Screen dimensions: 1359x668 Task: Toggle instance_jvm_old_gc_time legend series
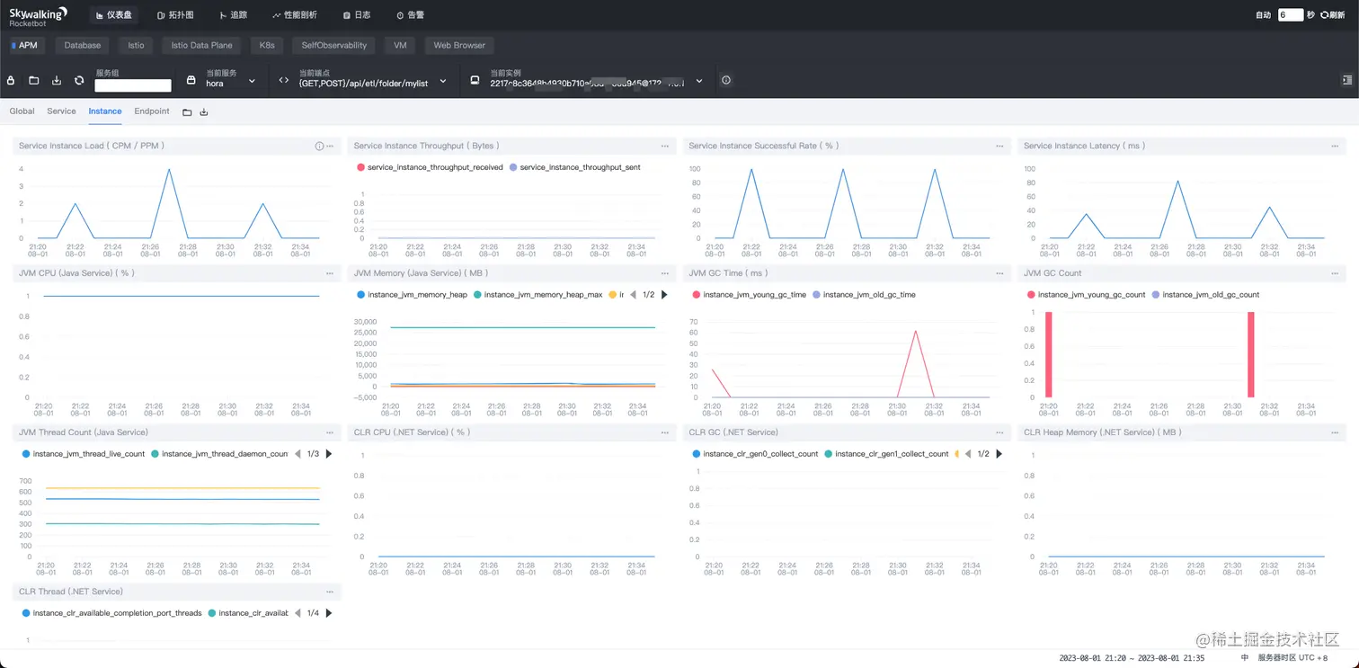coord(863,295)
